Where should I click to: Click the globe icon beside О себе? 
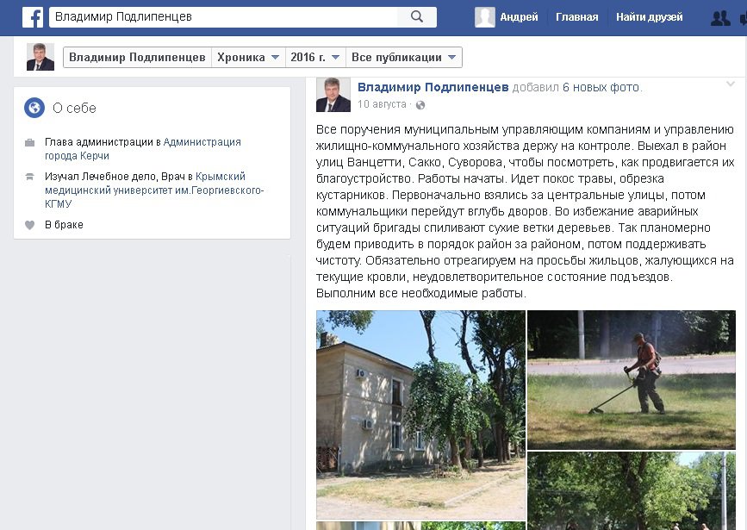pyautogui.click(x=34, y=108)
